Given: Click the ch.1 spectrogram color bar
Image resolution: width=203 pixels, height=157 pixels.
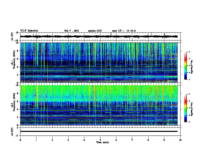Looking at the screenshot, I should coord(185,66).
